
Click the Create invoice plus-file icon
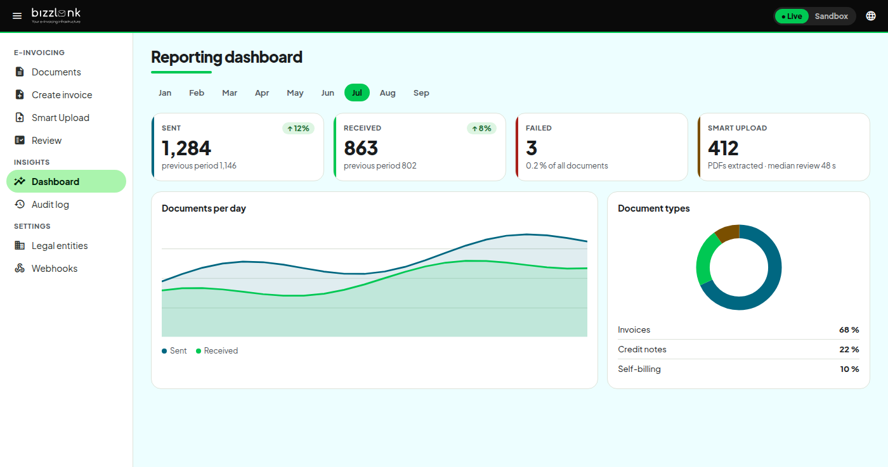point(20,94)
